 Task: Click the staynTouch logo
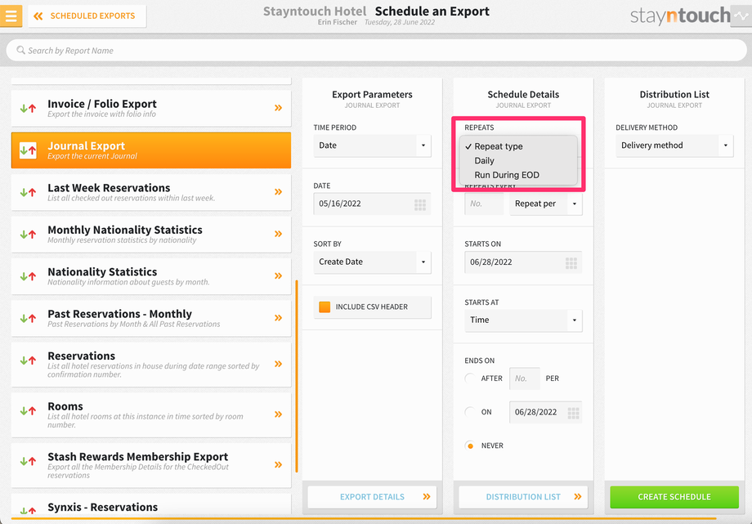(680, 16)
